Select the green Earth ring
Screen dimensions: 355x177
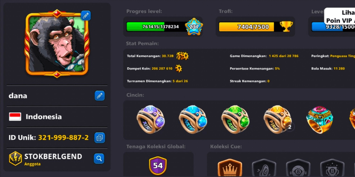point(235,119)
